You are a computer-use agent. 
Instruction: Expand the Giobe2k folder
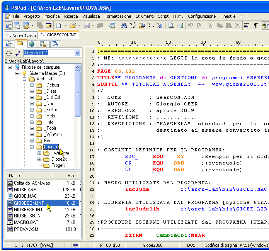[x=39, y=159]
